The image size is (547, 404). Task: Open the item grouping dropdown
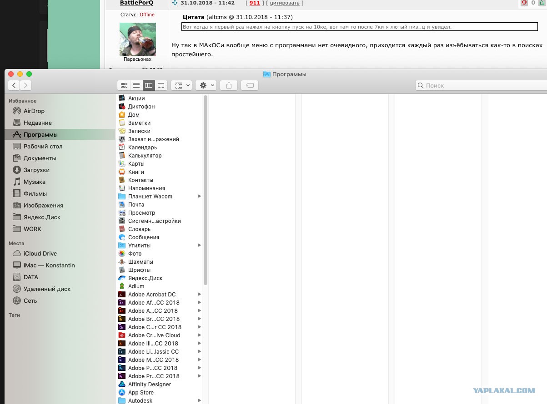(x=181, y=85)
